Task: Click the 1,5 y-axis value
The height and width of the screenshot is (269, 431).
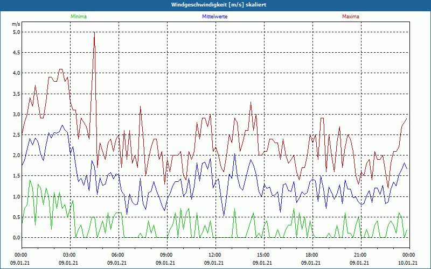Action: pos(16,176)
